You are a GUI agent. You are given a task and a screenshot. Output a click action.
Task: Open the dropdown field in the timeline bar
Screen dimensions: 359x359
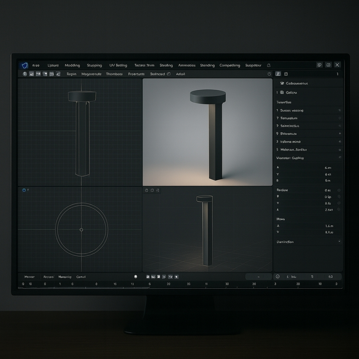[x=258, y=277]
